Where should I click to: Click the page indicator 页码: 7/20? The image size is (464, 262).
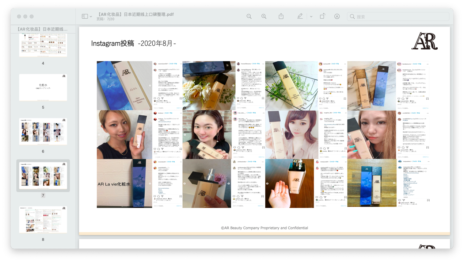click(106, 19)
